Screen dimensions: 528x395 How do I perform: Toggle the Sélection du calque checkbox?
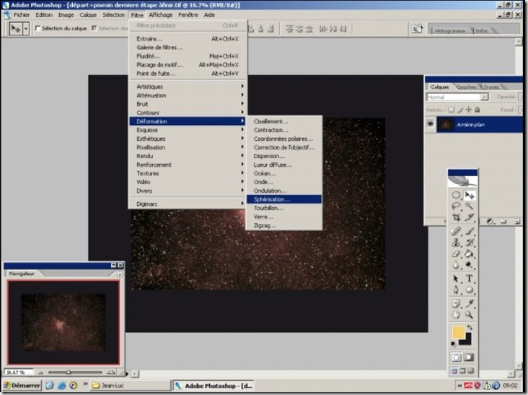pyautogui.click(x=38, y=28)
